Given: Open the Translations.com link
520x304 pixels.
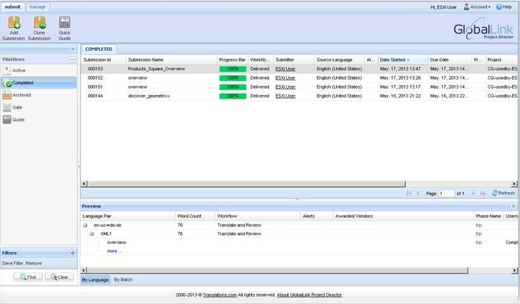Looking at the screenshot, I should point(220,294).
